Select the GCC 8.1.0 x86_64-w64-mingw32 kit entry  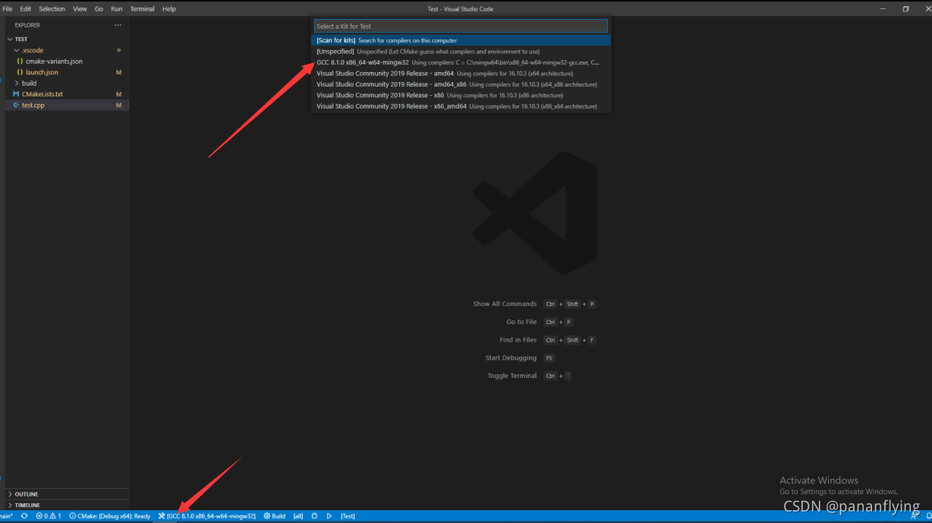[461, 62]
